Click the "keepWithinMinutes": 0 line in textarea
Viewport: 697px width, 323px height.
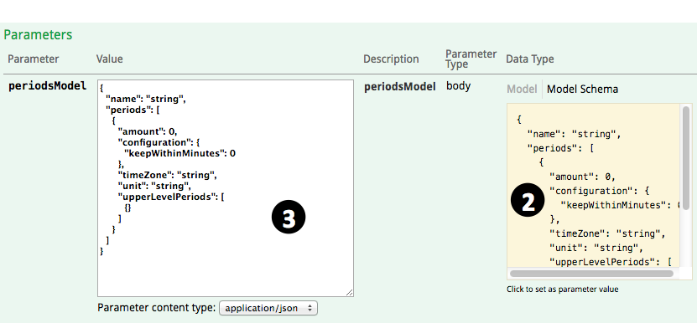179,153
